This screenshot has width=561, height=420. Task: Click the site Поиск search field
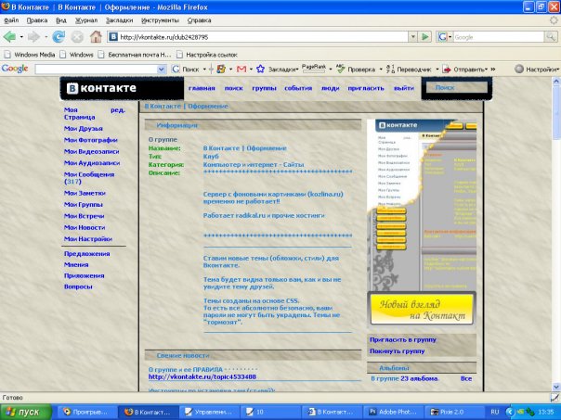pos(457,87)
